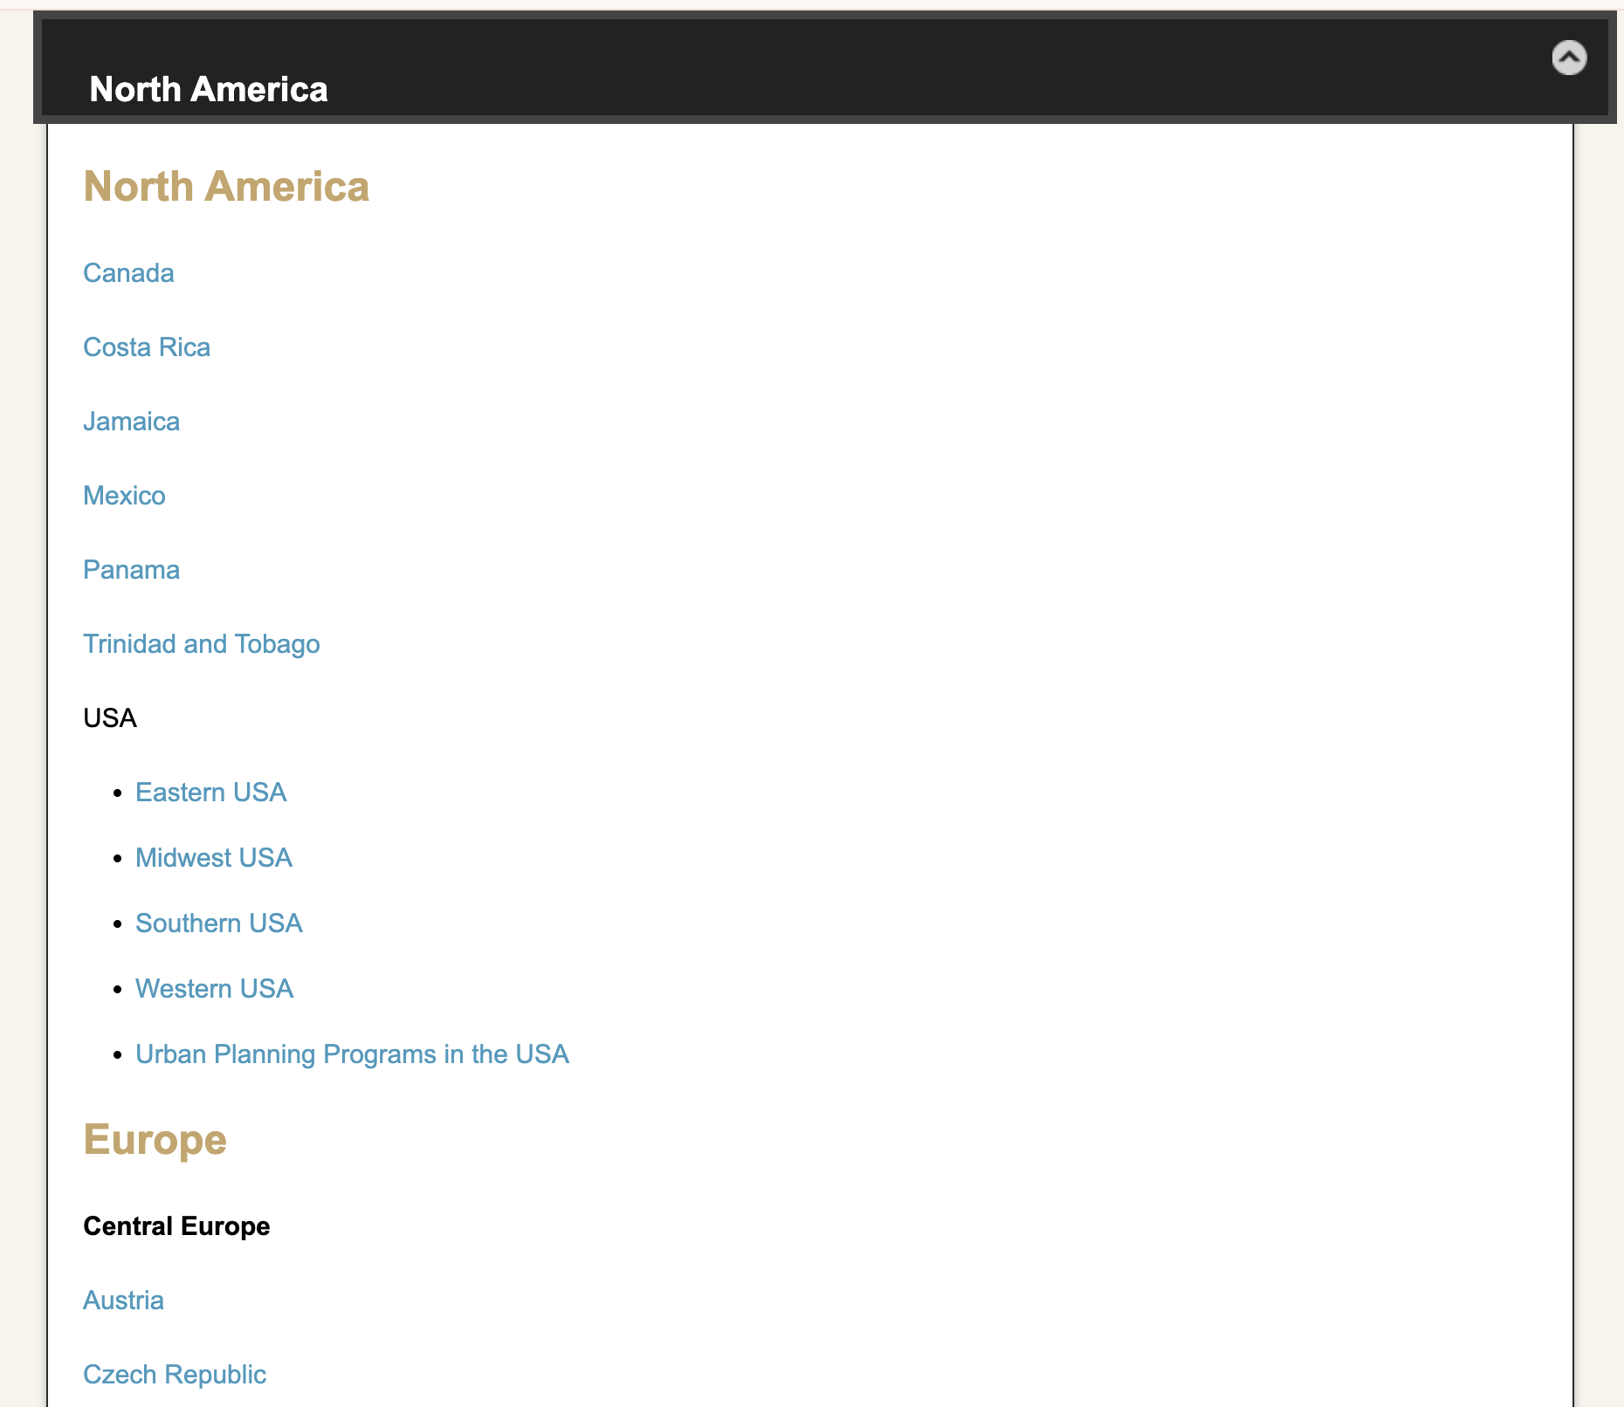Visit the Panama link
Viewport: 1624px width, 1407px height.
pos(131,569)
